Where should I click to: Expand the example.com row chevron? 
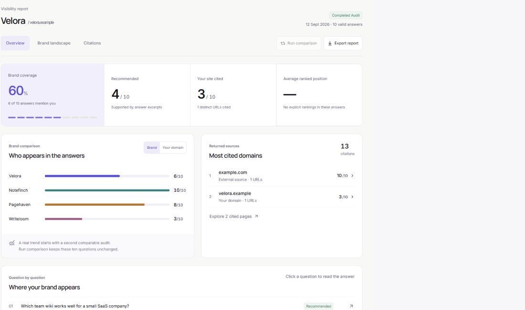[352, 176]
